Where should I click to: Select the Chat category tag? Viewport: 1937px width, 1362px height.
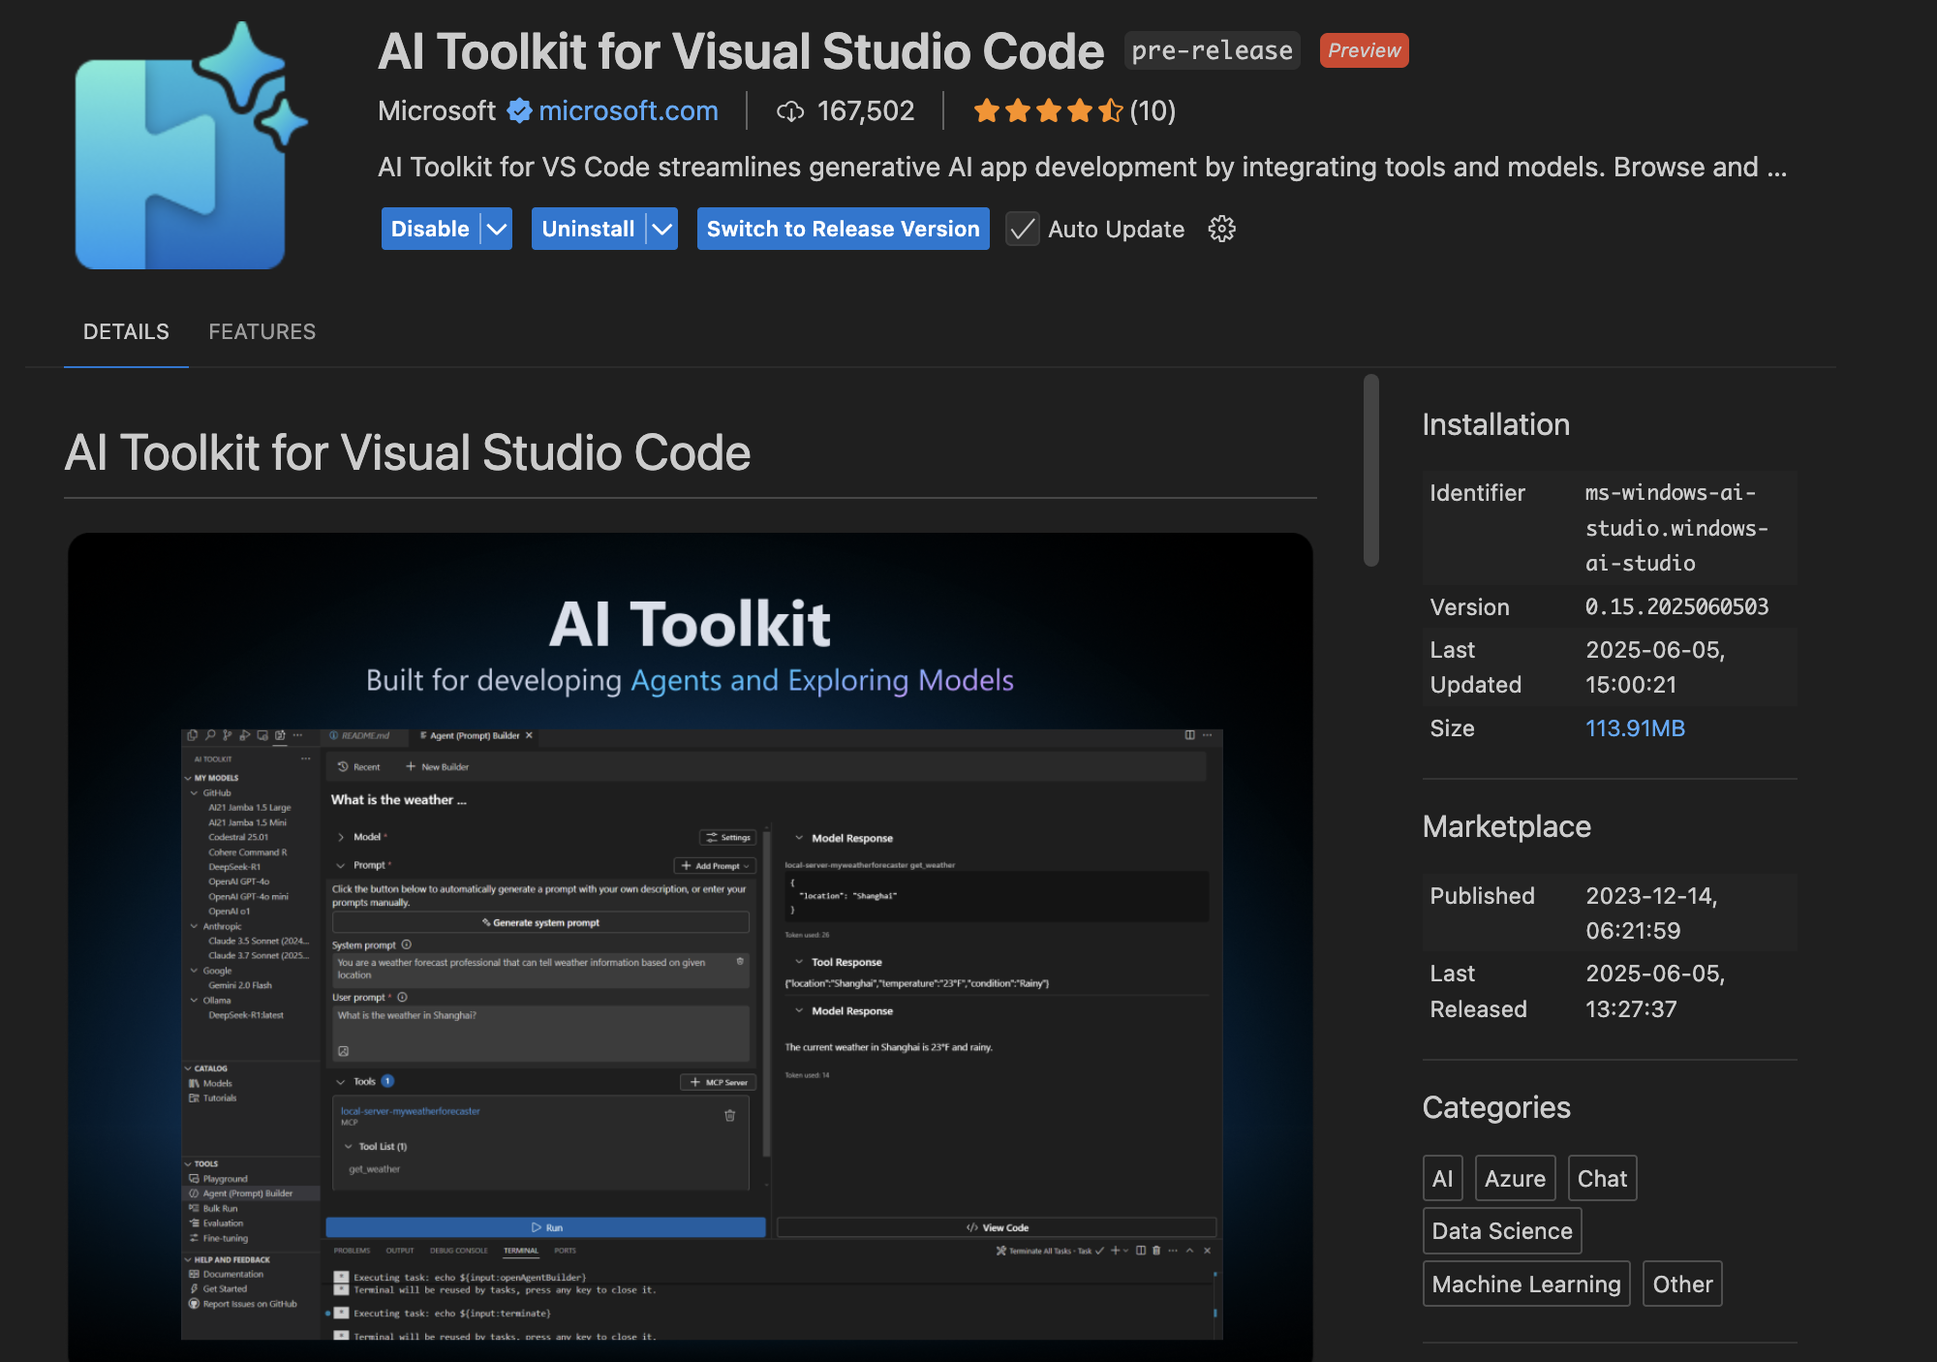tap(1602, 1178)
